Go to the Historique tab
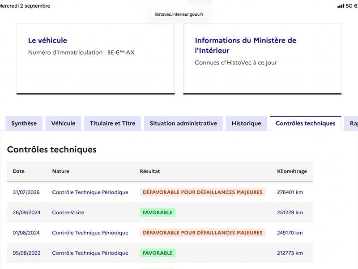This screenshot has height=269, width=358. click(247, 123)
